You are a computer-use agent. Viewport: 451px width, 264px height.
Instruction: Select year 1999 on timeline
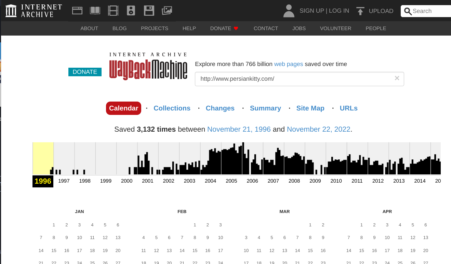tap(106, 181)
